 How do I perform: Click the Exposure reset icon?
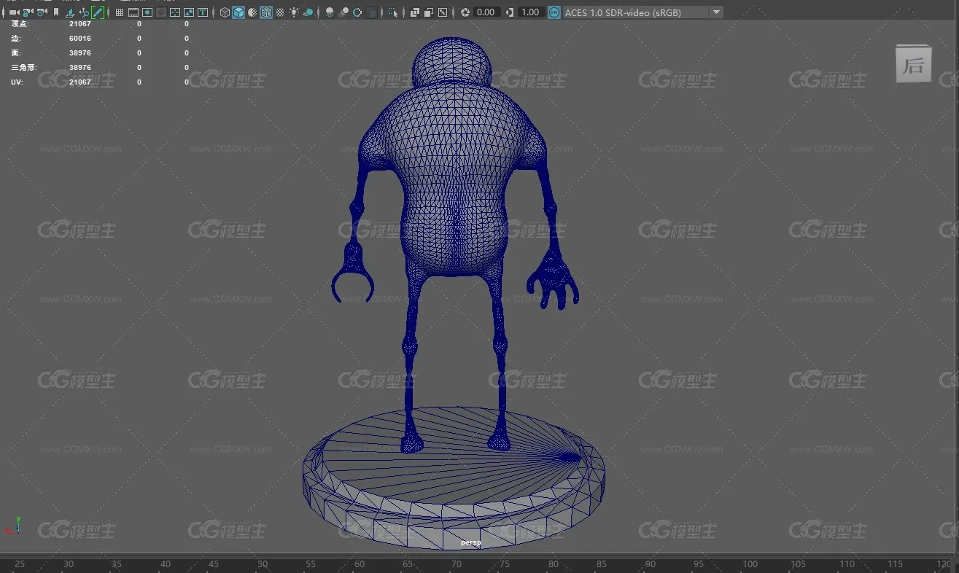pos(465,12)
